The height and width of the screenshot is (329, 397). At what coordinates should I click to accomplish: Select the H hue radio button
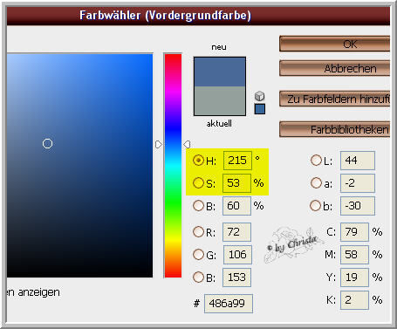coord(198,160)
